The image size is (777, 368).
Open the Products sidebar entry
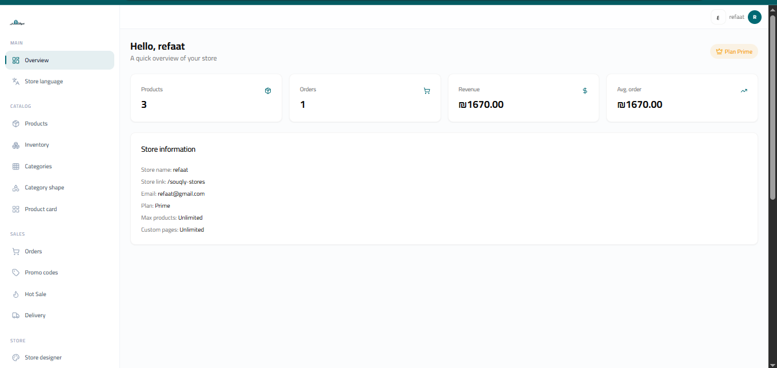click(60, 124)
